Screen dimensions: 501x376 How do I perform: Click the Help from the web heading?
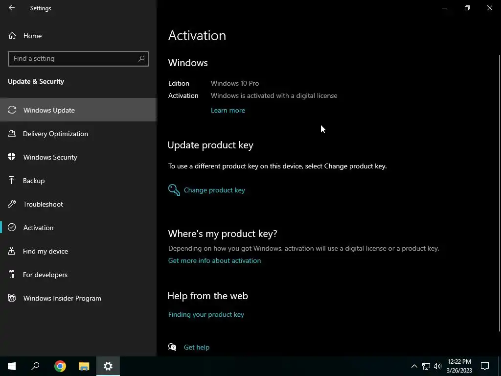207,296
